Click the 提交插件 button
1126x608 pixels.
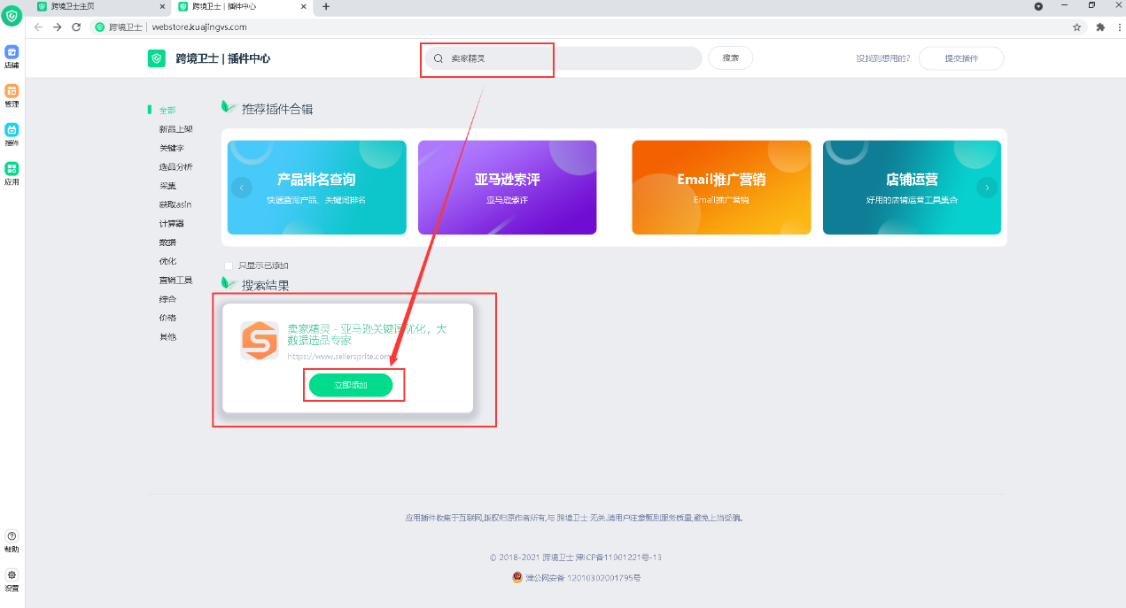961,58
